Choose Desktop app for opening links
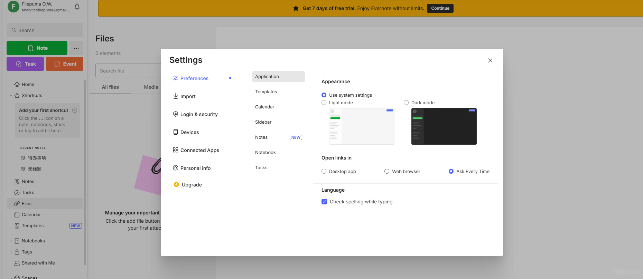The image size is (643, 279). [324, 171]
